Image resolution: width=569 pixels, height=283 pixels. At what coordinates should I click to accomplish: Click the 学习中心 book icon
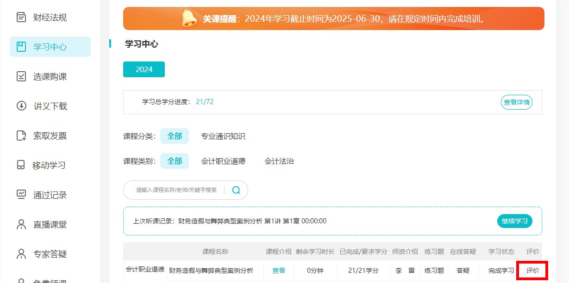click(21, 47)
